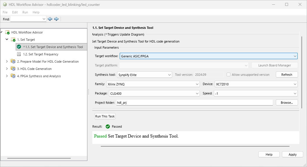Image resolution: width=307 pixels, height=167 pixels.
Task: Click the green check icon of task 1.1
Action: click(x=19, y=47)
